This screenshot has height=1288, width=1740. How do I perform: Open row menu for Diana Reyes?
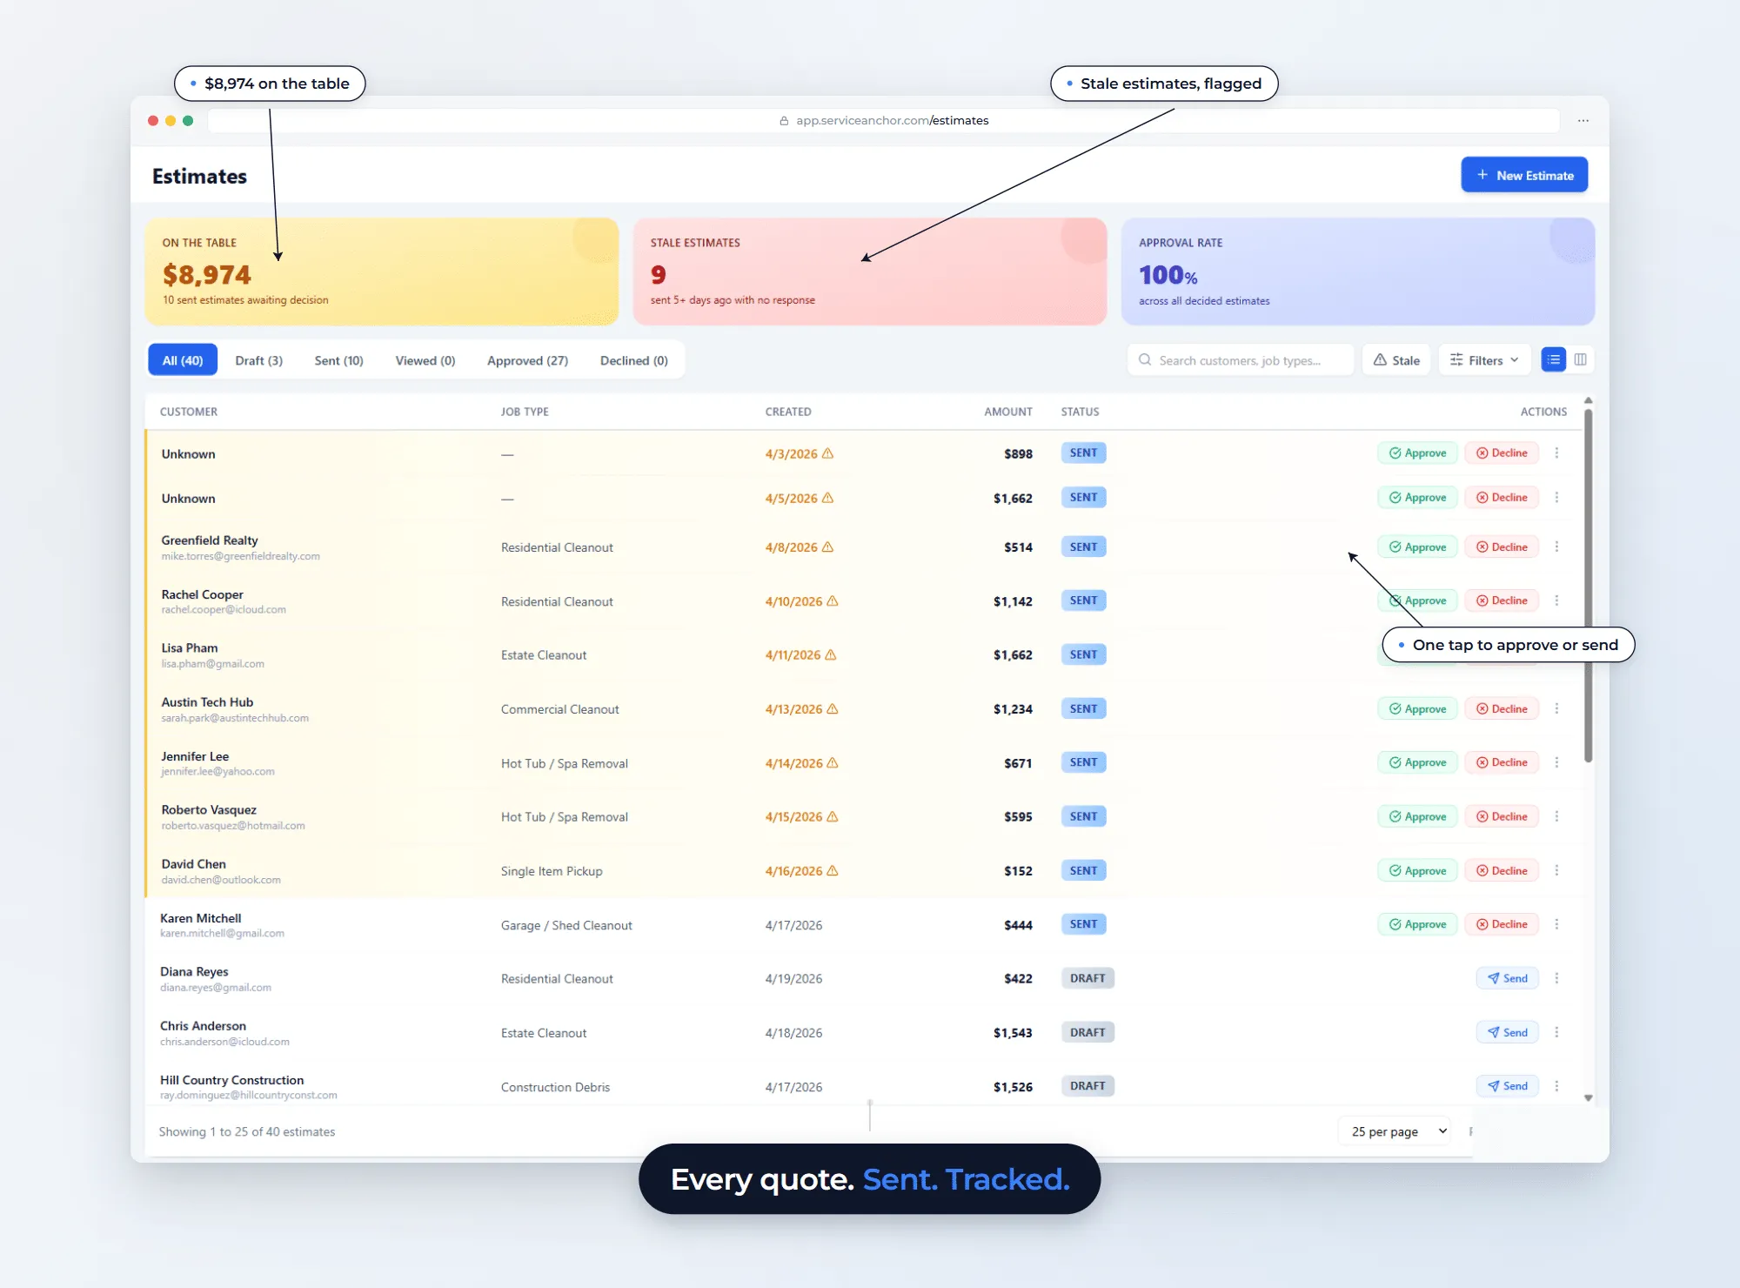(x=1556, y=978)
